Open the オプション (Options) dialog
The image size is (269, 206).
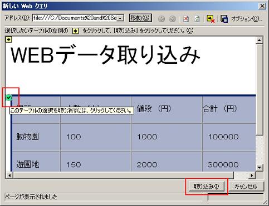point(247,19)
